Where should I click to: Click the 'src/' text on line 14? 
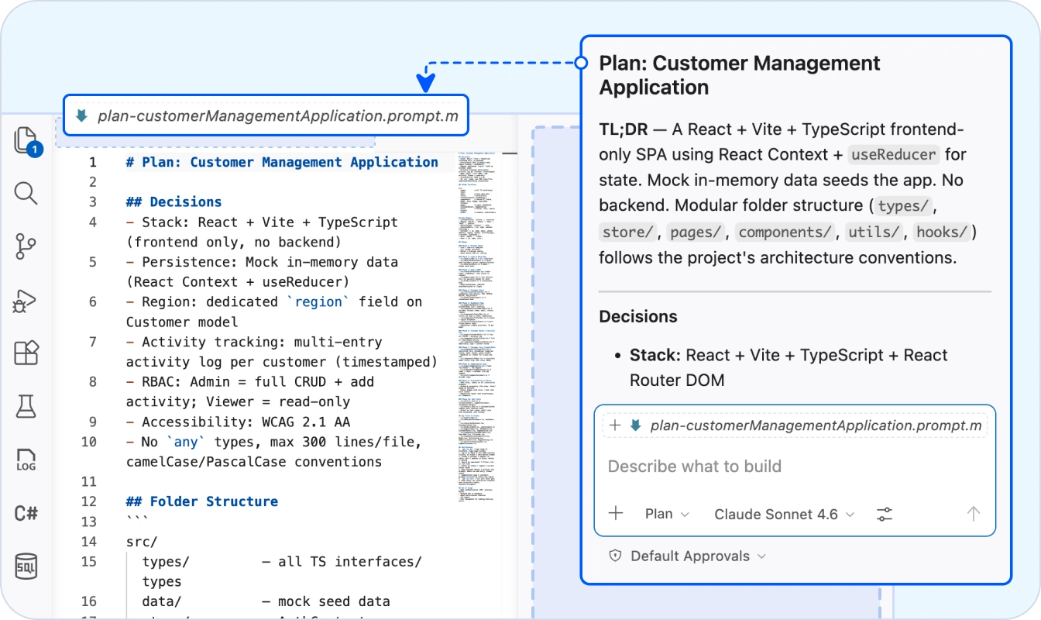point(141,542)
